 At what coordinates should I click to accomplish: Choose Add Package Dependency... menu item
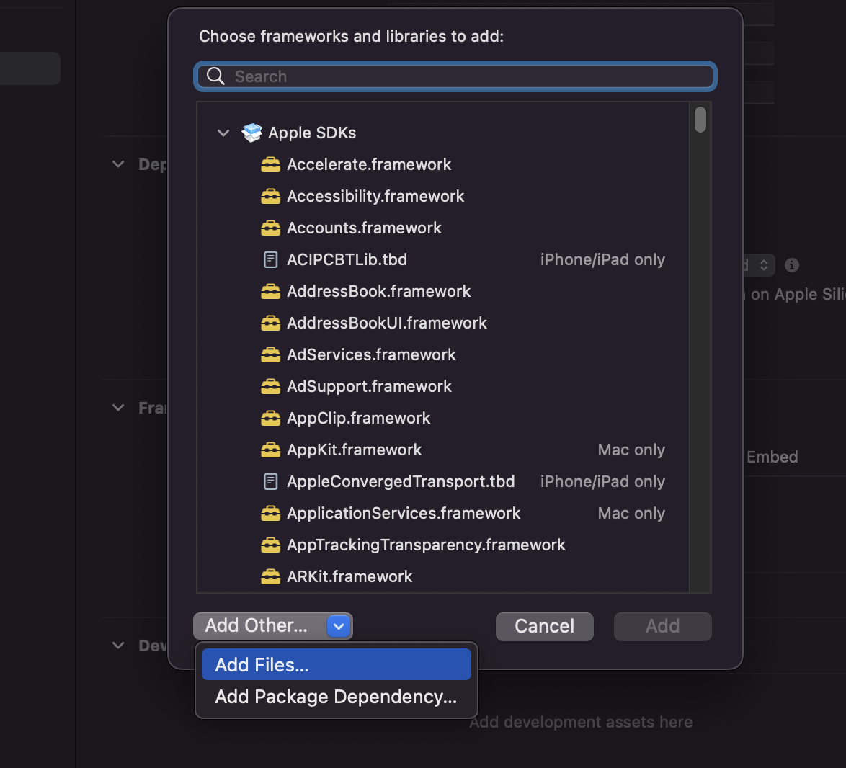pos(336,696)
